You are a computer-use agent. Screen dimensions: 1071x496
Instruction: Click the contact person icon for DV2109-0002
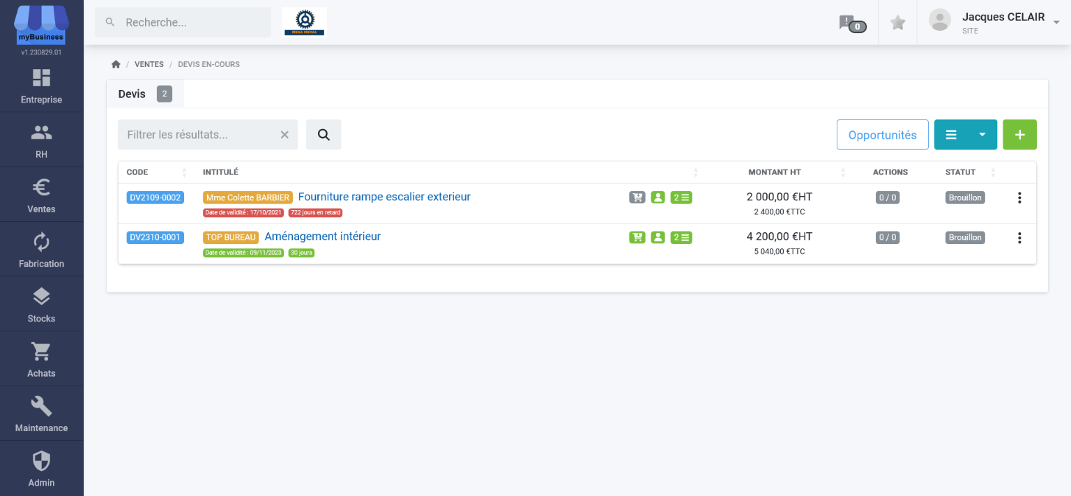[658, 197]
